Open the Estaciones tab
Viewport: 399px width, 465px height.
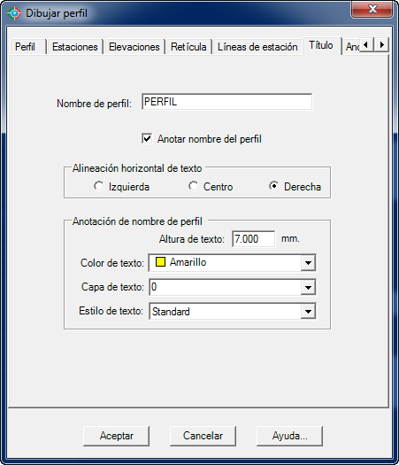click(75, 47)
